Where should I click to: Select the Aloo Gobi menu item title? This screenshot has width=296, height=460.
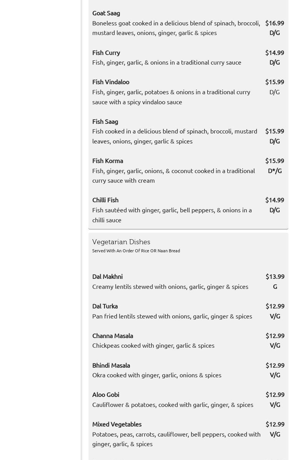pos(106,395)
